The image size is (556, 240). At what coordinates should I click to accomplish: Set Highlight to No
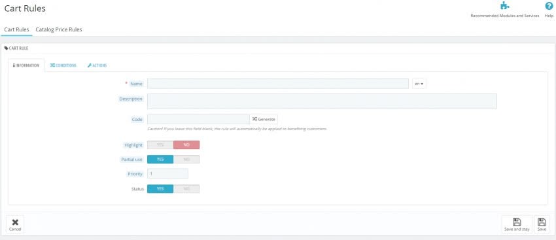click(186, 145)
